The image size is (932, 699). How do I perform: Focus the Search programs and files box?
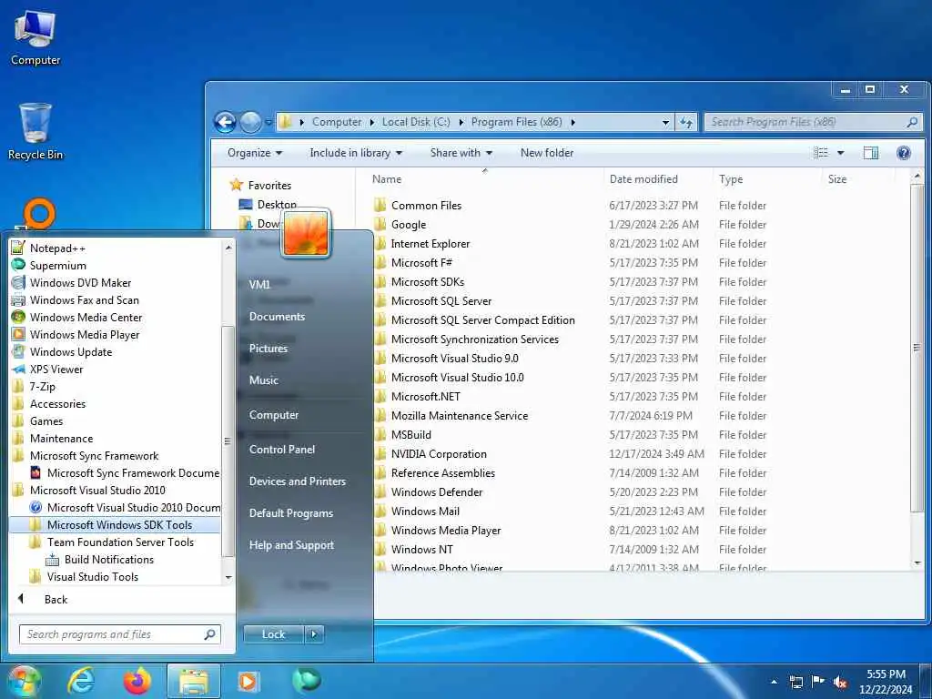pyautogui.click(x=119, y=634)
